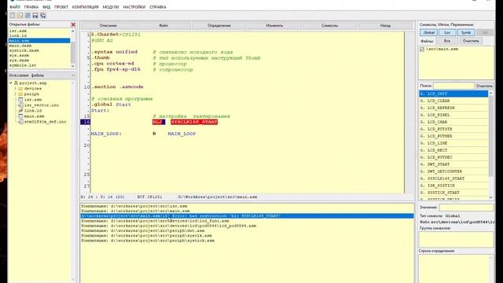Click the third toolbar icon with blue mark
This screenshot has height=283, width=503.
(x=28, y=16)
